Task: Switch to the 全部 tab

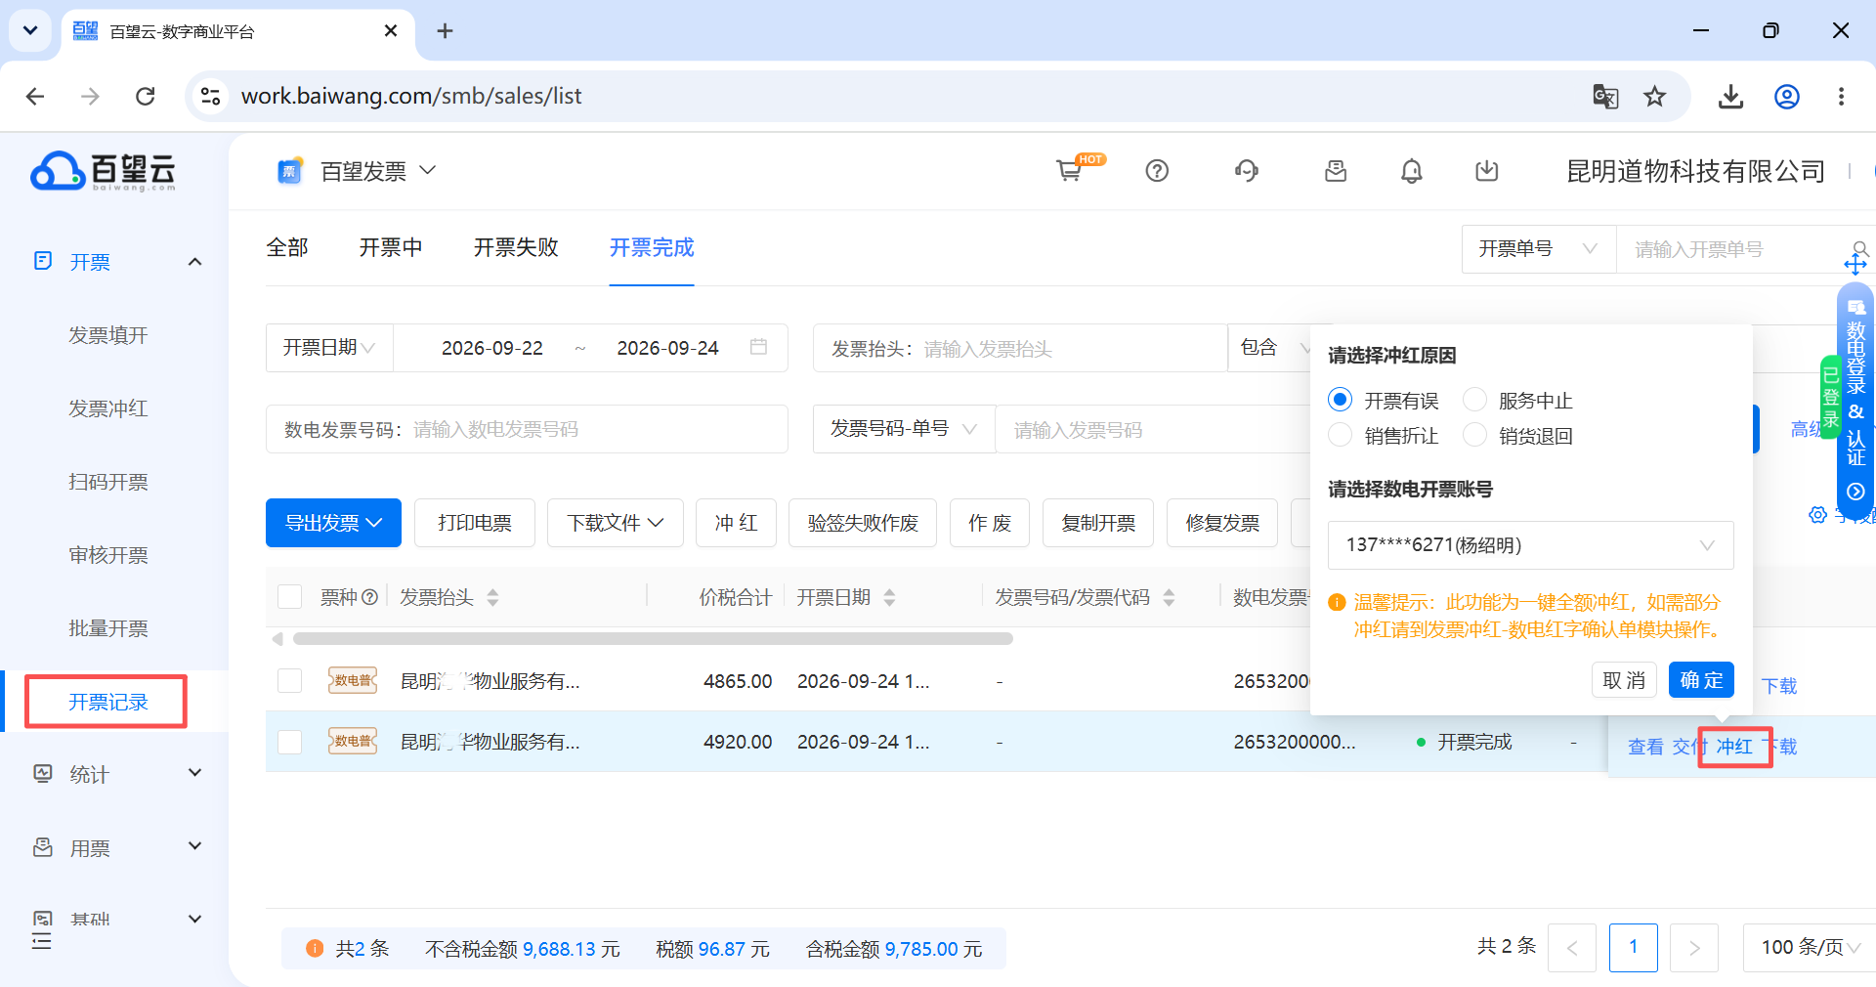Action: (287, 248)
